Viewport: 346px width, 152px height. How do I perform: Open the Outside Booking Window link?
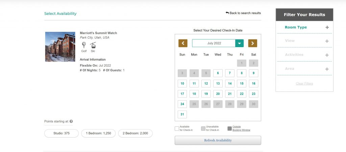point(241,128)
